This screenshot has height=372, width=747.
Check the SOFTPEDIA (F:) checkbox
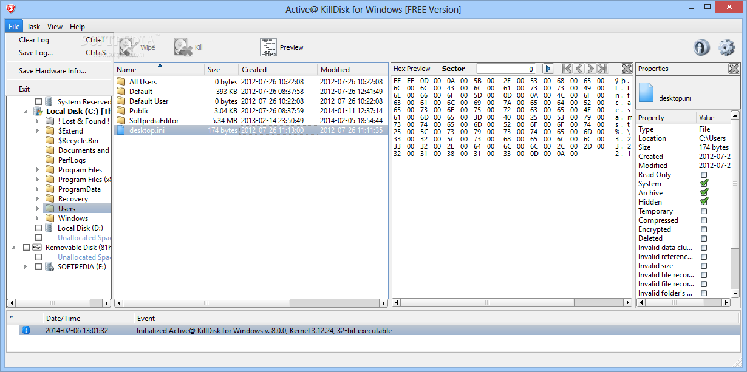tap(38, 266)
